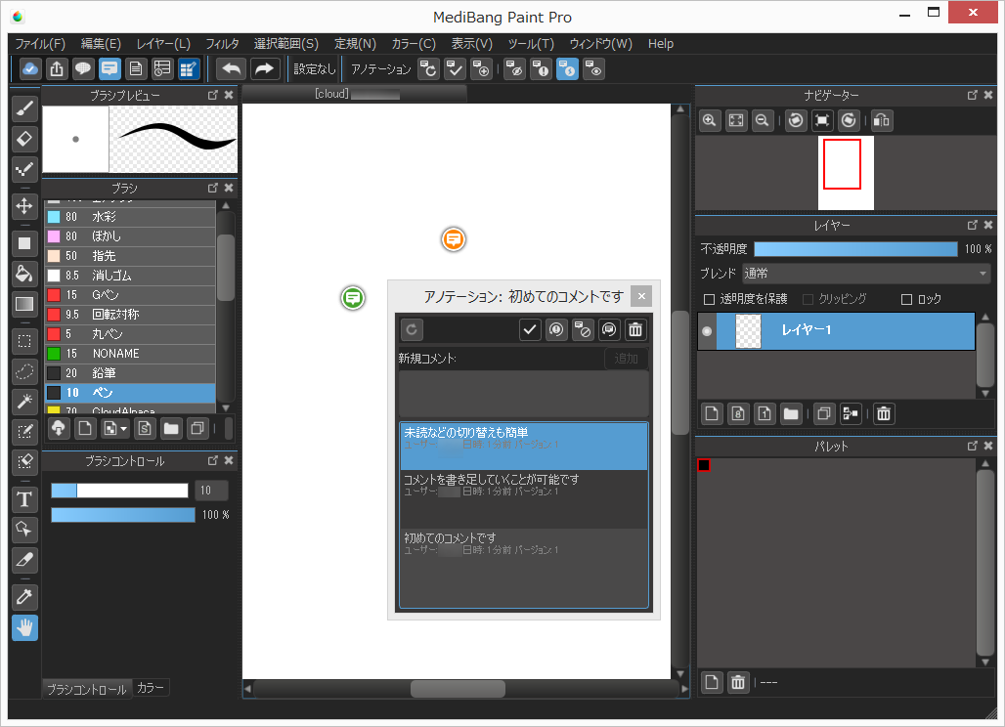Click the Navigator canvas thumbnail
The image size is (1005, 727).
coord(846,173)
